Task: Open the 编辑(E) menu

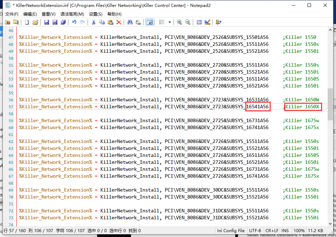Action: tap(30, 14)
